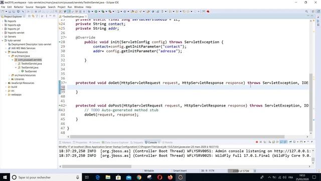Open File Explorer from taskbar
The image size is (321, 181).
[108, 177]
